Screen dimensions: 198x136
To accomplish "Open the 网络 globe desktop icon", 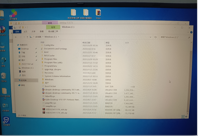I will [3, 62].
